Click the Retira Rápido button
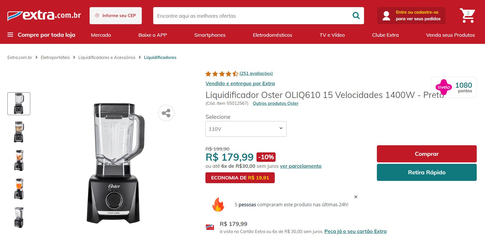This screenshot has height=237, width=485. point(427,172)
